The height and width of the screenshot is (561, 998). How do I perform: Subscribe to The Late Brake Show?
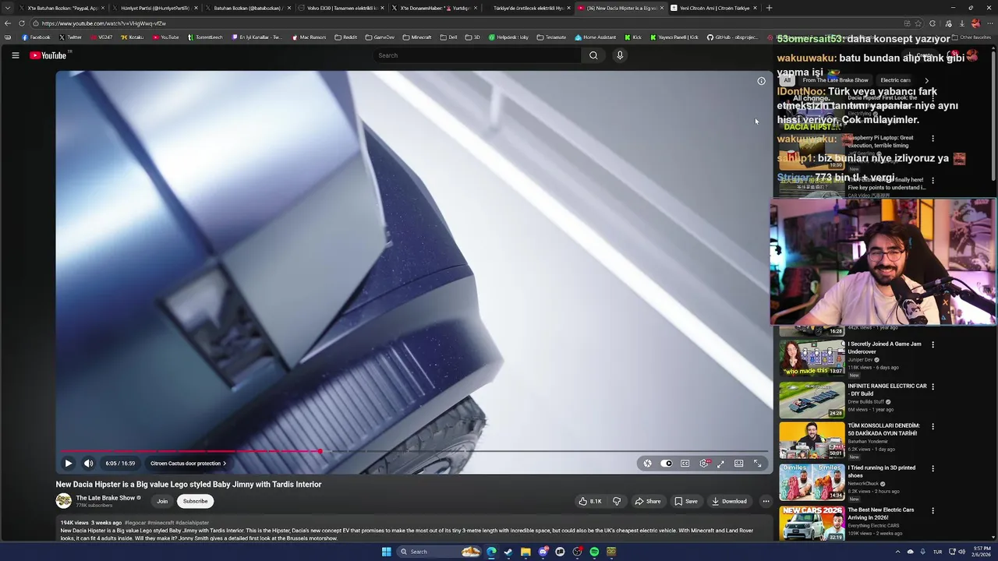click(195, 501)
